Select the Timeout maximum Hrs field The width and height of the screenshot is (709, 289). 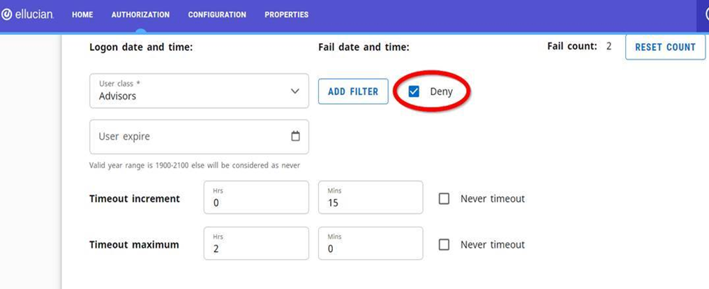[256, 244]
